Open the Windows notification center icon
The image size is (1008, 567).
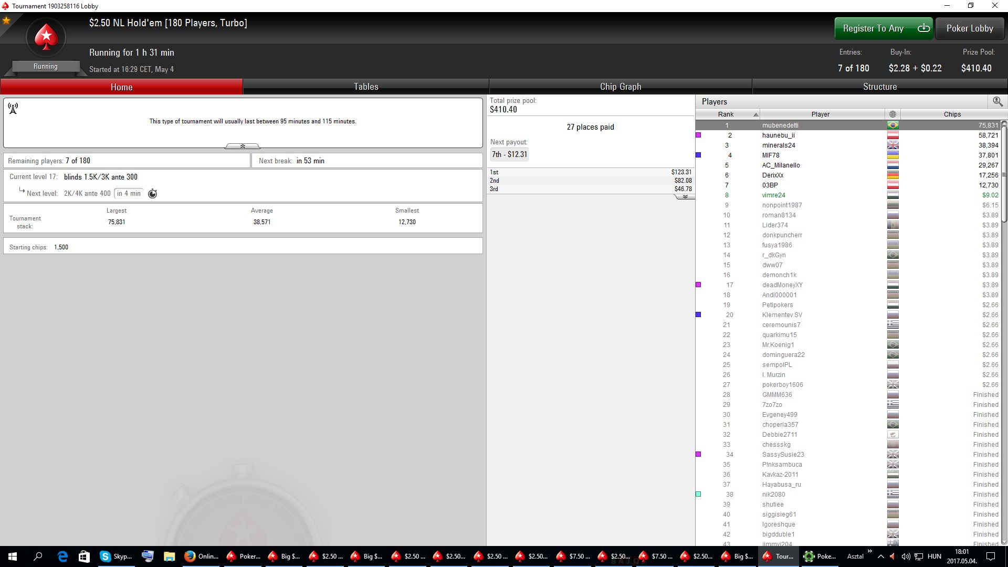[991, 556]
